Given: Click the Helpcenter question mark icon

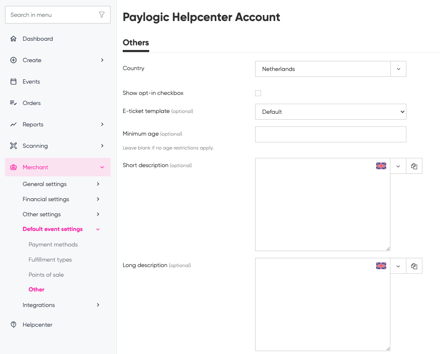Looking at the screenshot, I should pos(13,325).
